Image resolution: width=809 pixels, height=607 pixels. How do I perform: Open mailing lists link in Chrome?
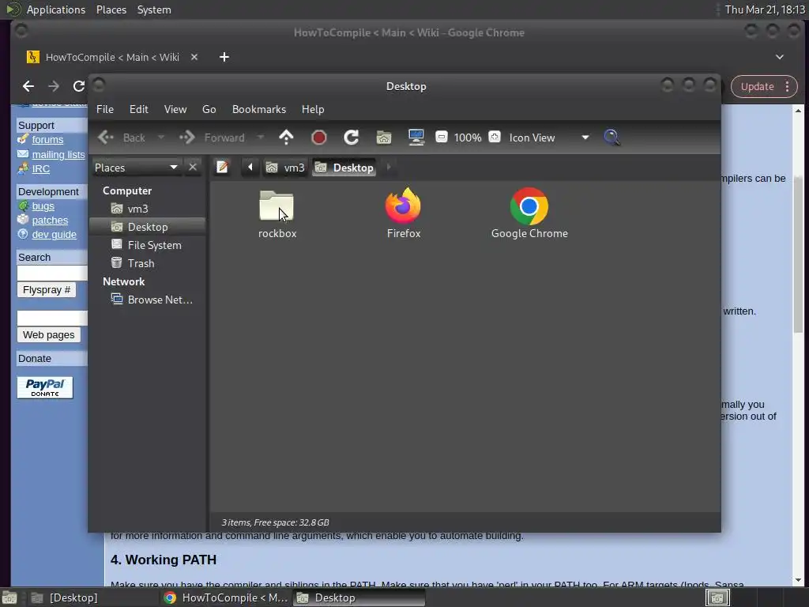(x=58, y=154)
